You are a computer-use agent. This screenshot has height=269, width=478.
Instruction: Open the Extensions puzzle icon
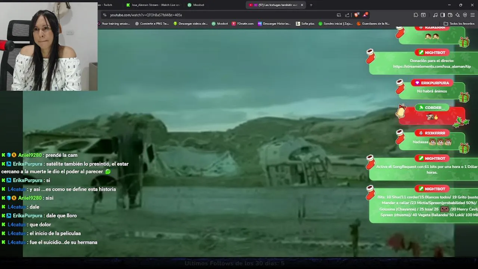[x=416, y=15]
